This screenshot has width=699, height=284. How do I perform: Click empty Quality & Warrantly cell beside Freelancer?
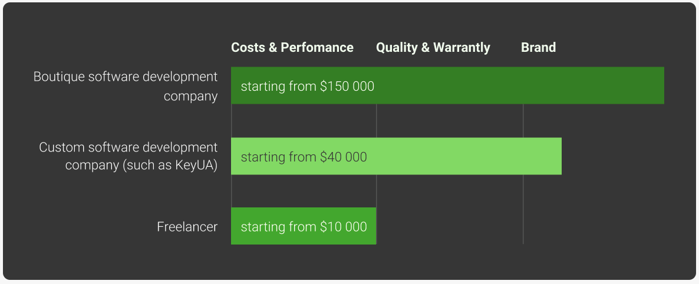click(449, 226)
